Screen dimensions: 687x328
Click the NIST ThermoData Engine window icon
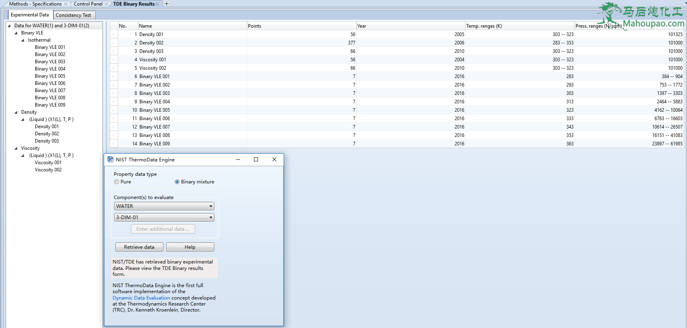(111, 159)
